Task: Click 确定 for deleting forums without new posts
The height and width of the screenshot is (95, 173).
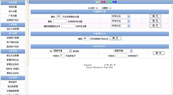Action: point(115,38)
